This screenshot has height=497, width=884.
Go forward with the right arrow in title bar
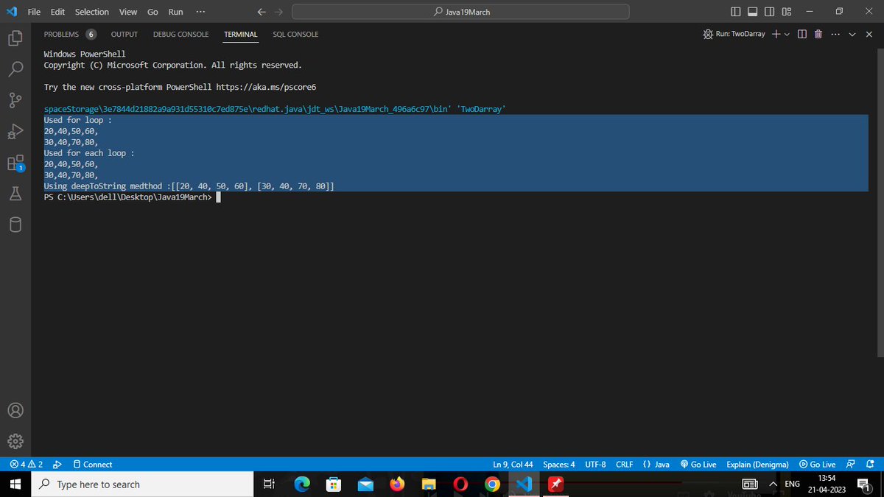click(278, 12)
